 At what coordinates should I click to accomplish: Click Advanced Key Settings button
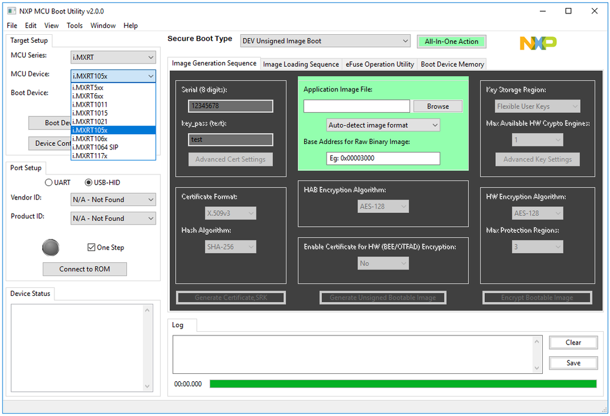[x=537, y=159]
